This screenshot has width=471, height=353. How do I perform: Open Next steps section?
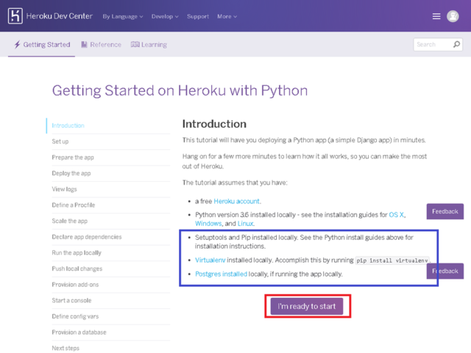pyautogui.click(x=65, y=348)
